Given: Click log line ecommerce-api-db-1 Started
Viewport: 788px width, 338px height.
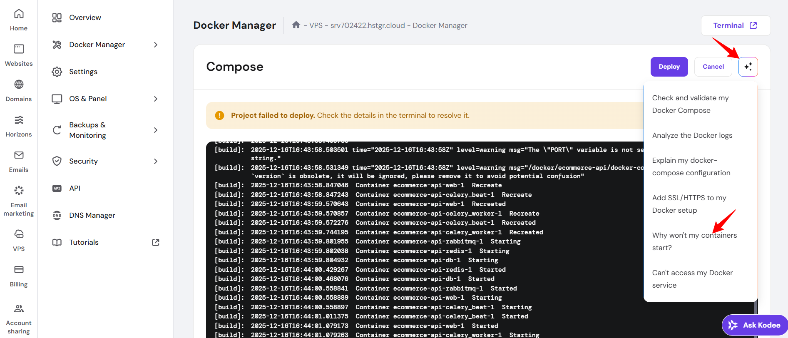Looking at the screenshot, I should (354, 279).
